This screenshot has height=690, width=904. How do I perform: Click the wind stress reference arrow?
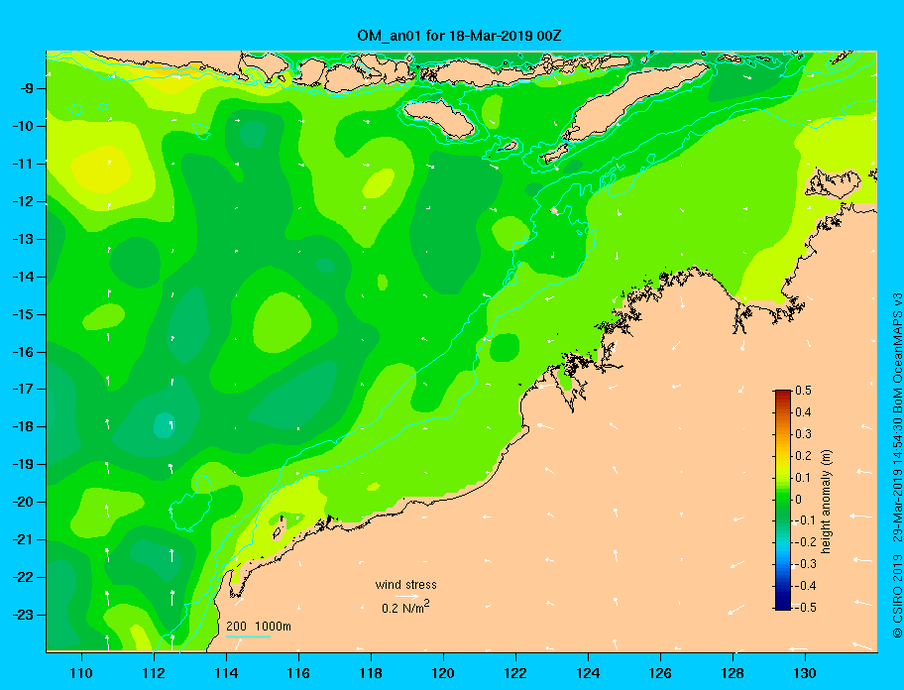pos(407,597)
